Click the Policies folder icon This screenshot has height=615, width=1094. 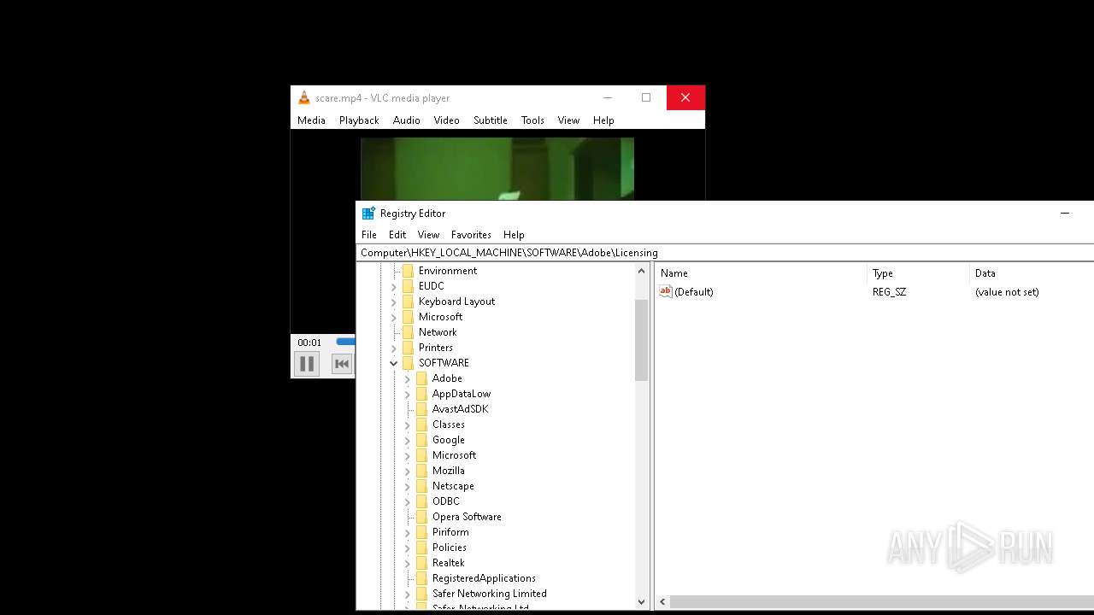421,548
